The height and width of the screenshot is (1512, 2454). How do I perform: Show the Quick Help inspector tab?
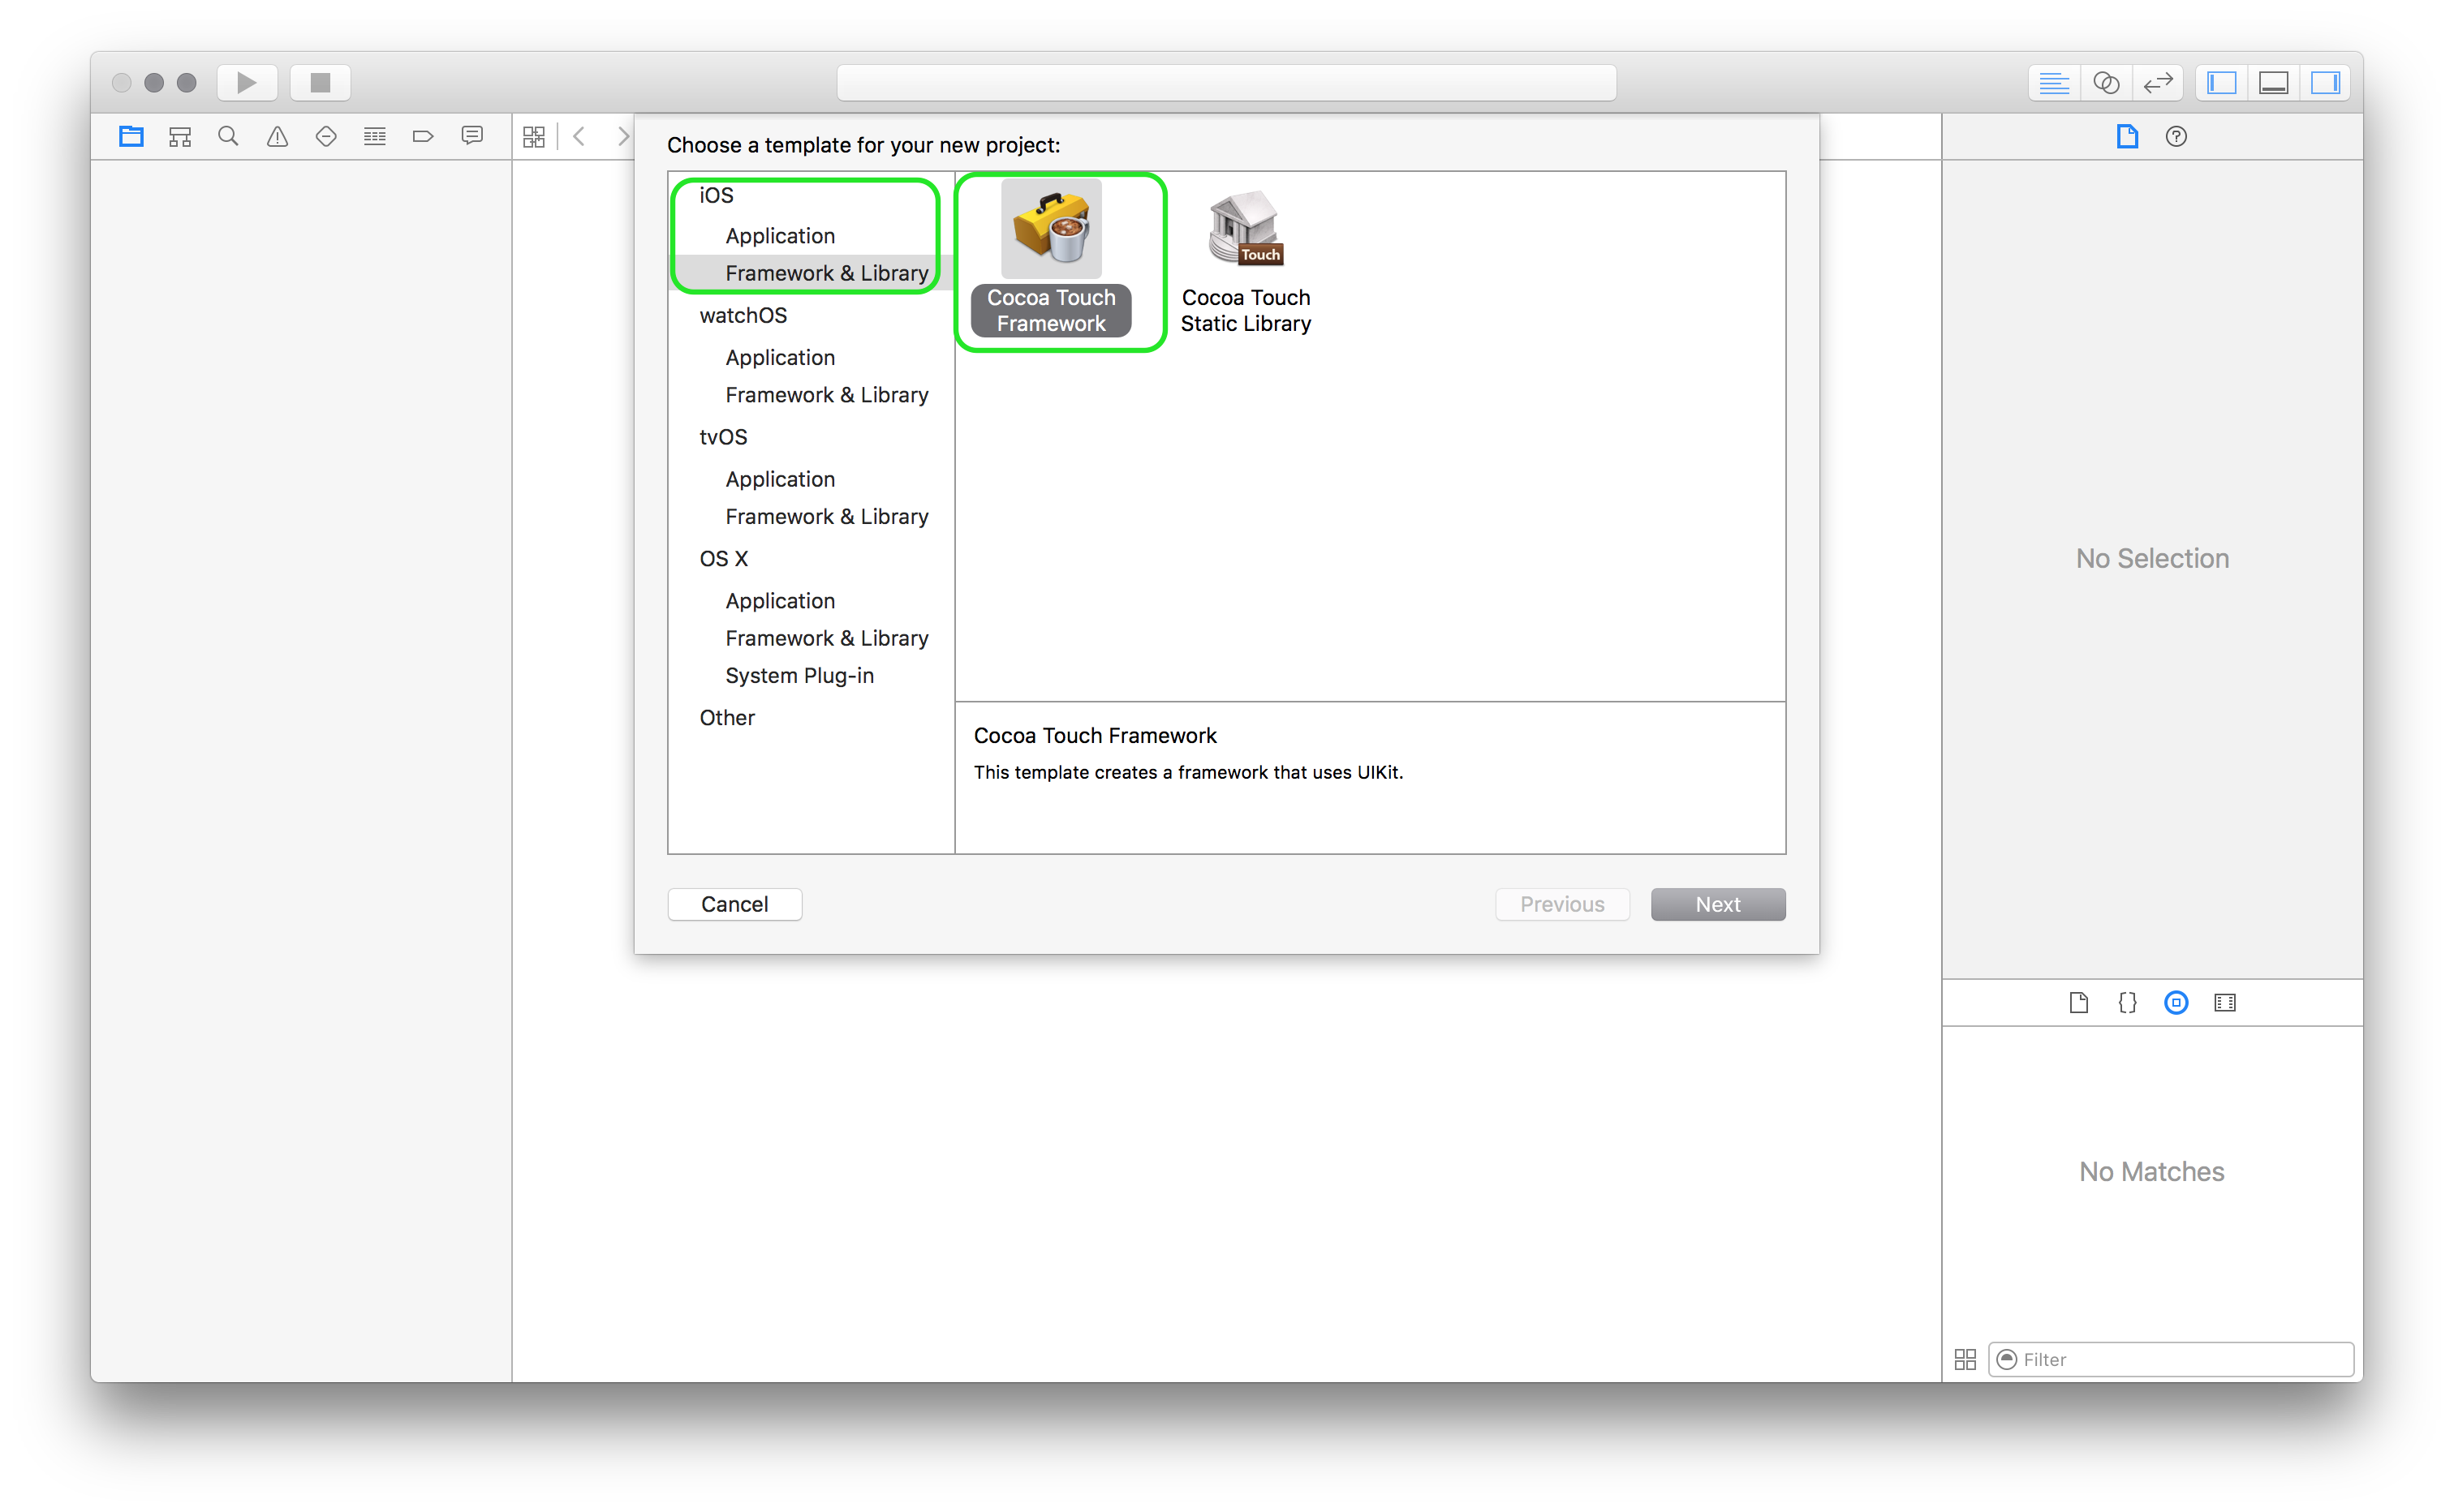click(x=2176, y=136)
